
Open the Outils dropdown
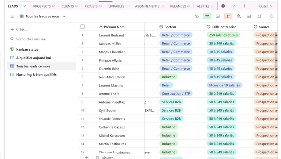tap(266, 6)
